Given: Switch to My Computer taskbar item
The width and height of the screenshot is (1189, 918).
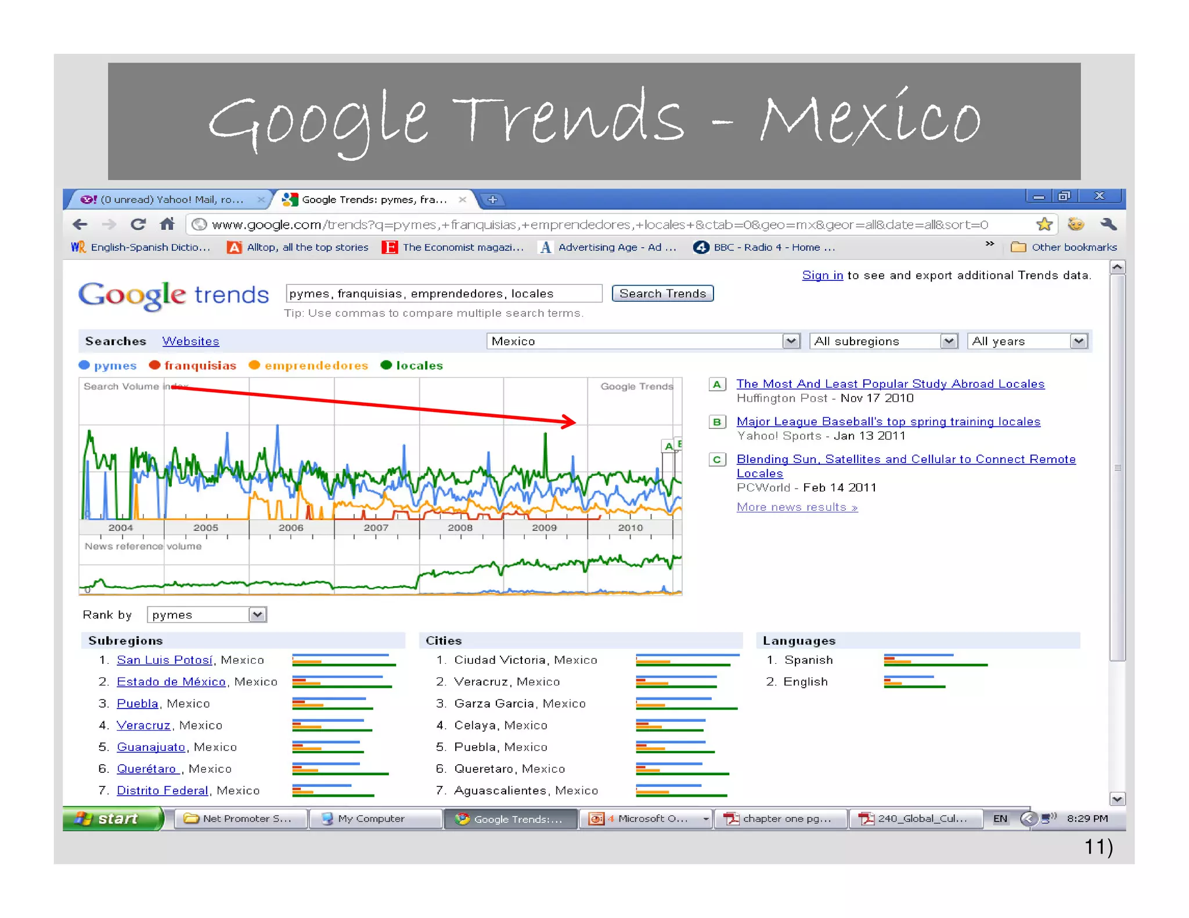Looking at the screenshot, I should click(376, 819).
